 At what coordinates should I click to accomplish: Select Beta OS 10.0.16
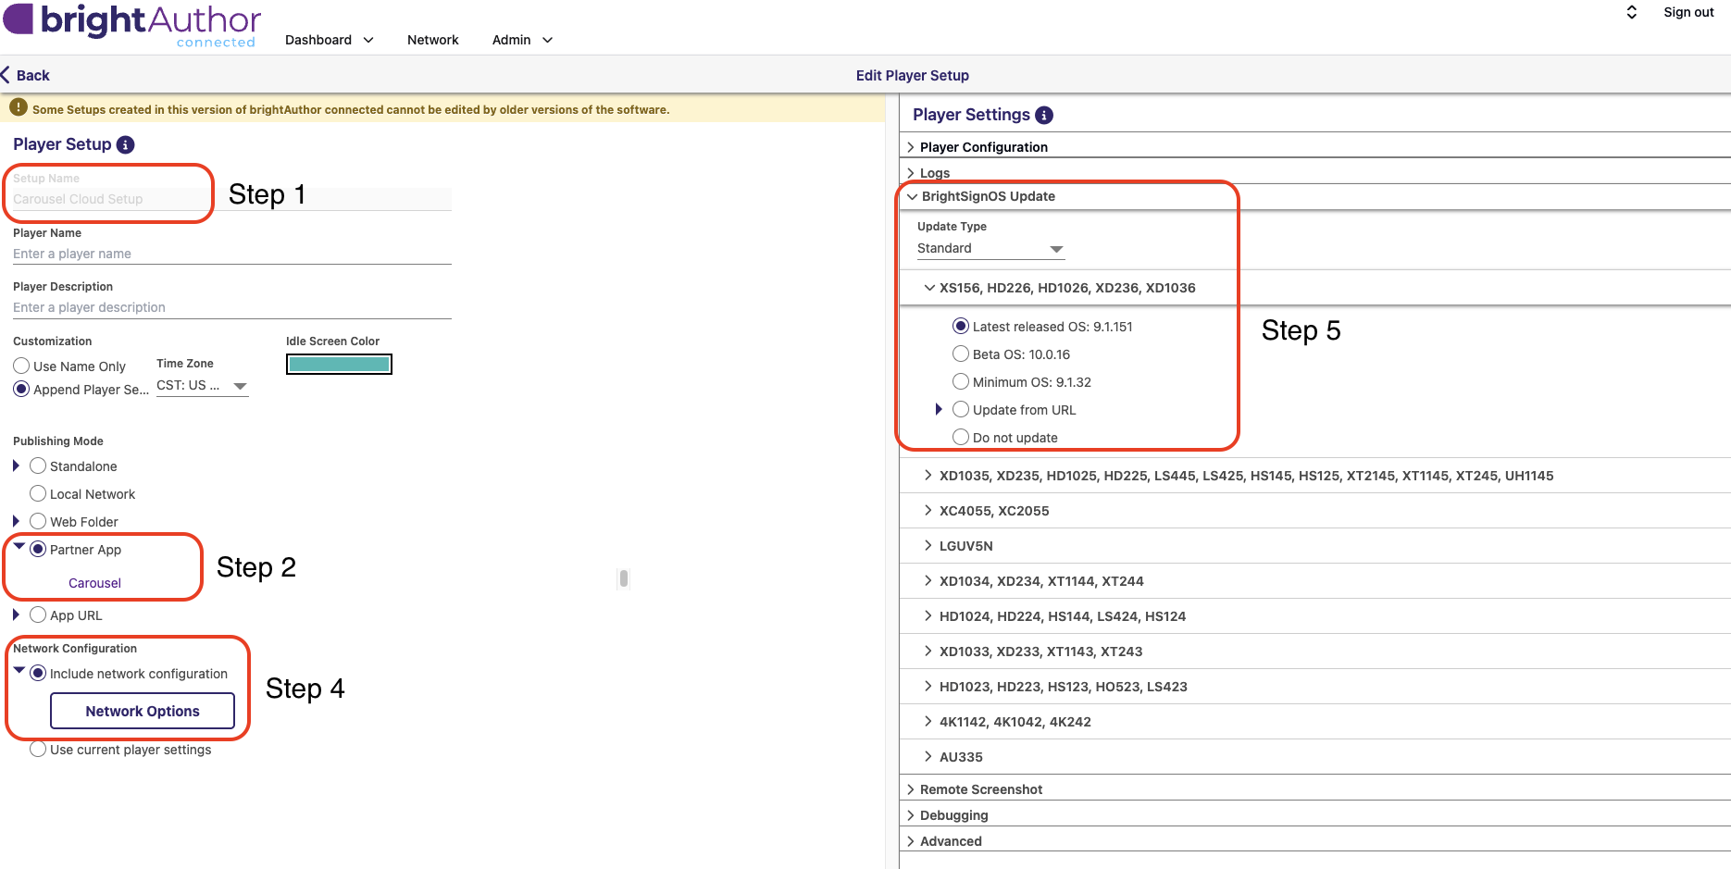click(961, 354)
